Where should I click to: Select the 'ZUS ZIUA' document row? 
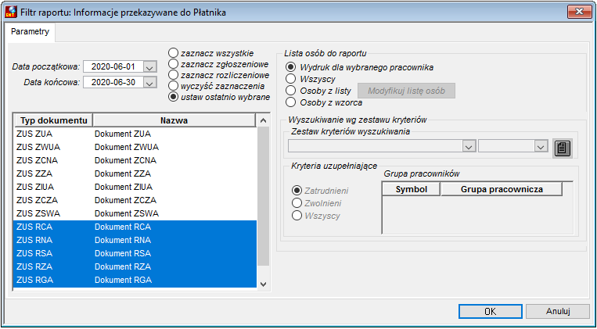(x=135, y=187)
